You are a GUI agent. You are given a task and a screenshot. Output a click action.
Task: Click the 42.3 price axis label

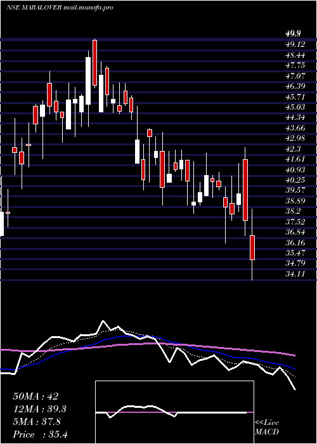tap(293, 149)
